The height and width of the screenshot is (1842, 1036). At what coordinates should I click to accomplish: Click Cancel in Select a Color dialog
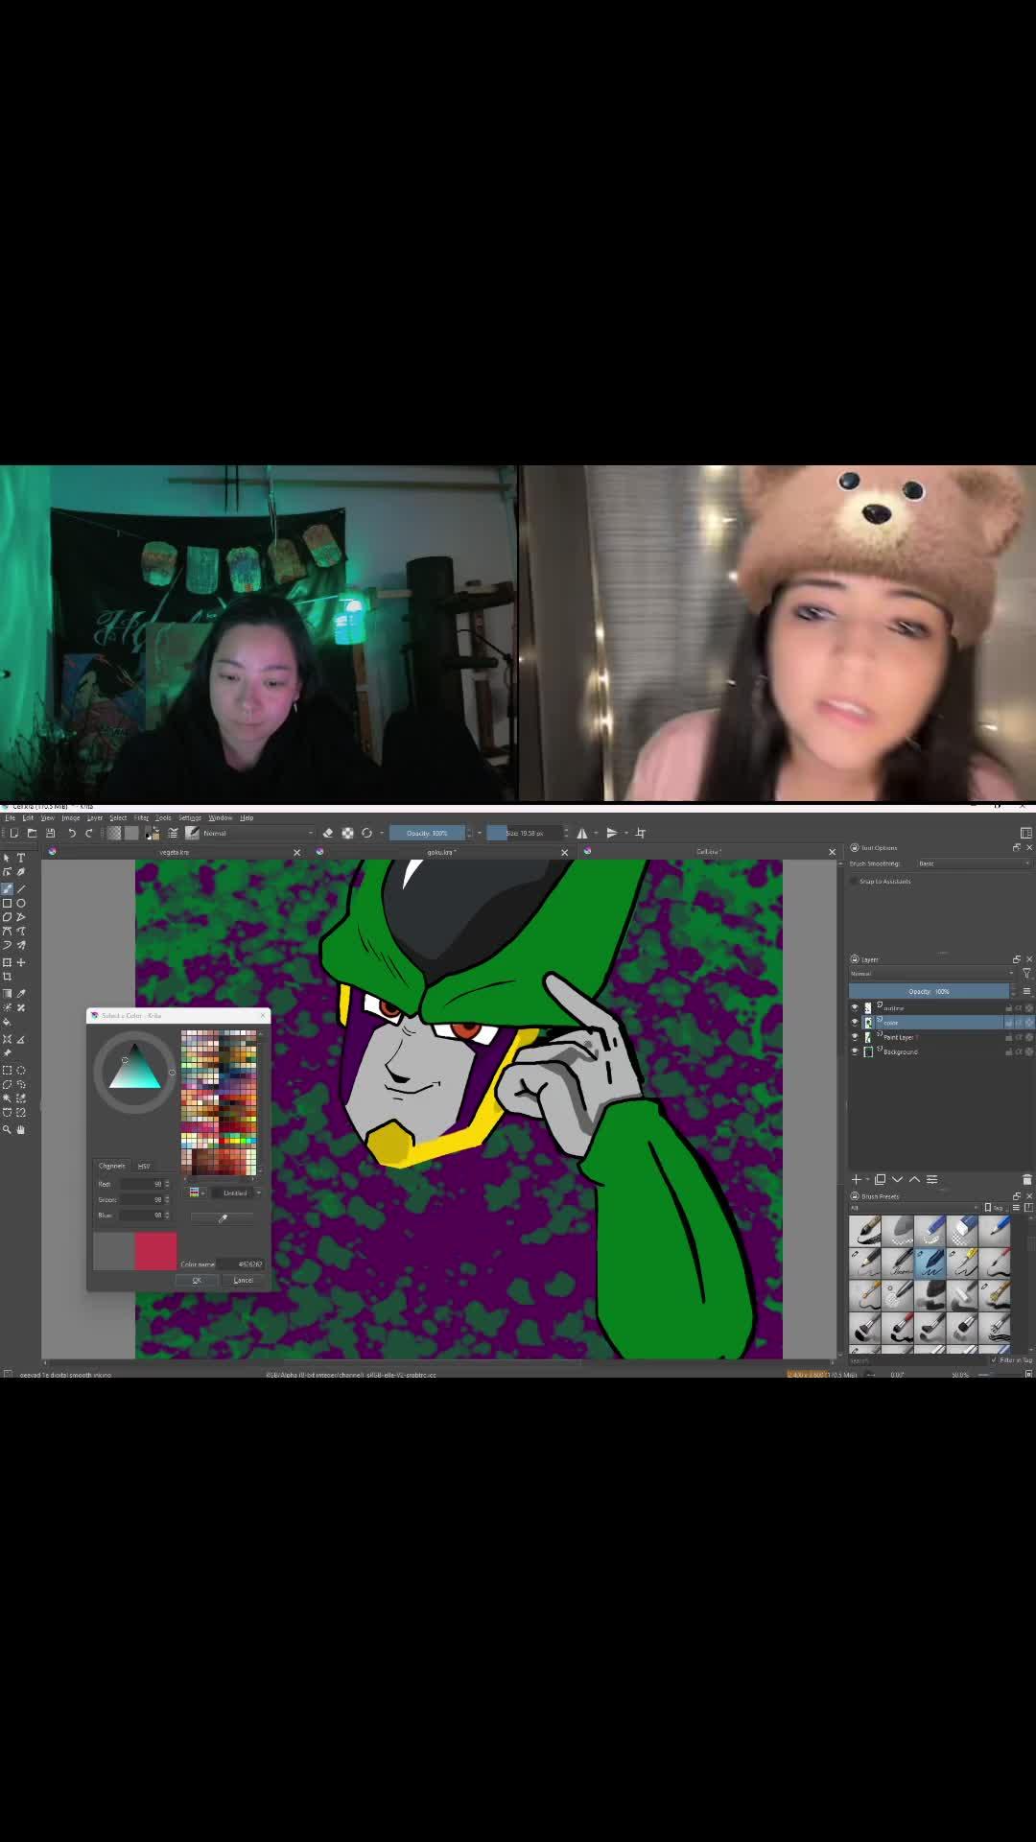243,1281
